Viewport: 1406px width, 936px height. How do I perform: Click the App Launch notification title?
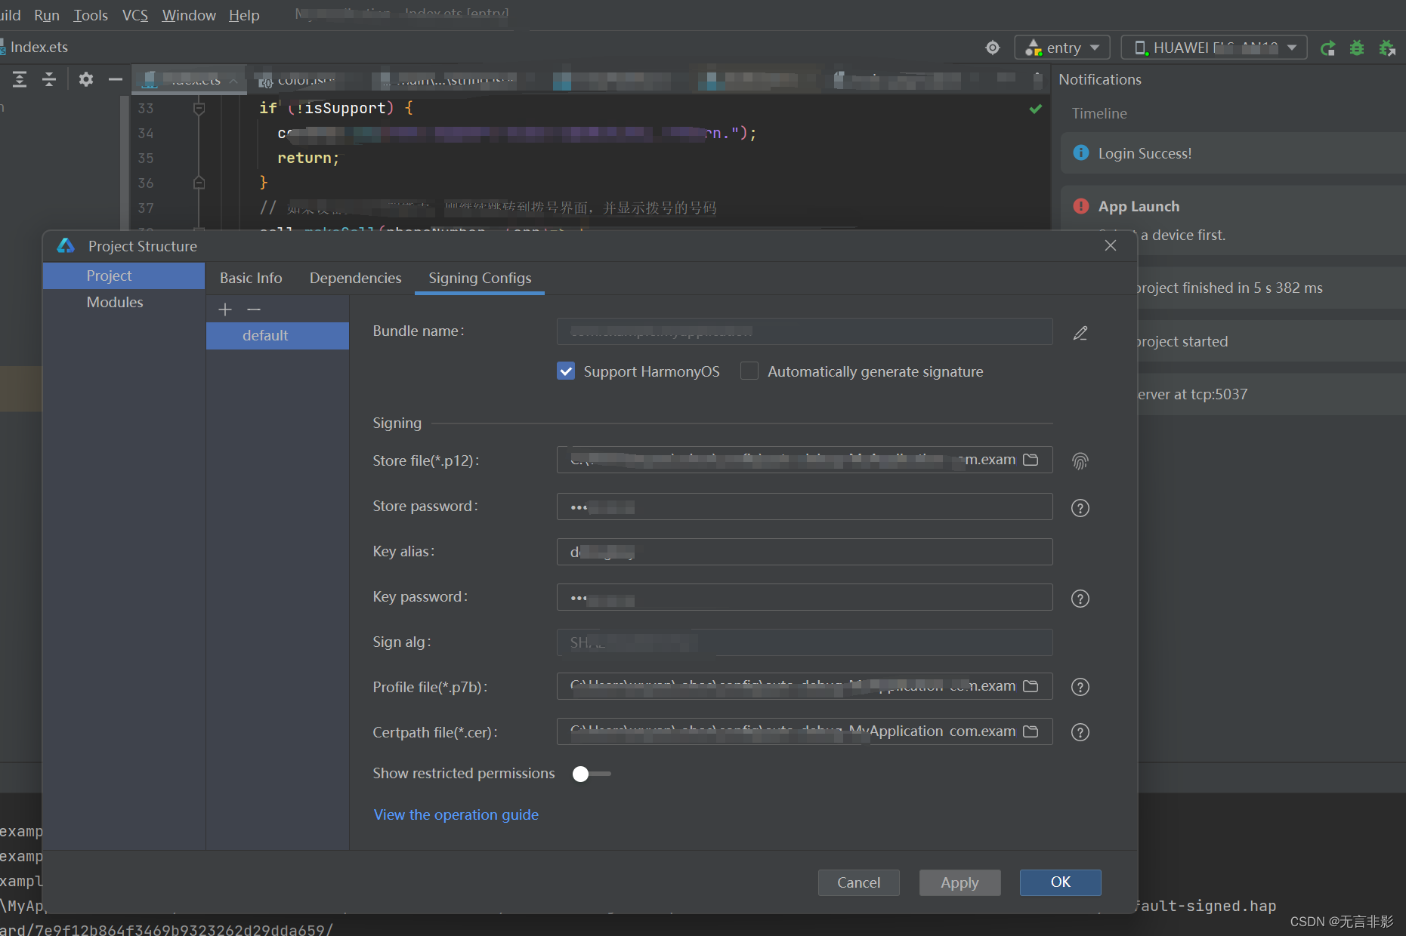(1139, 206)
